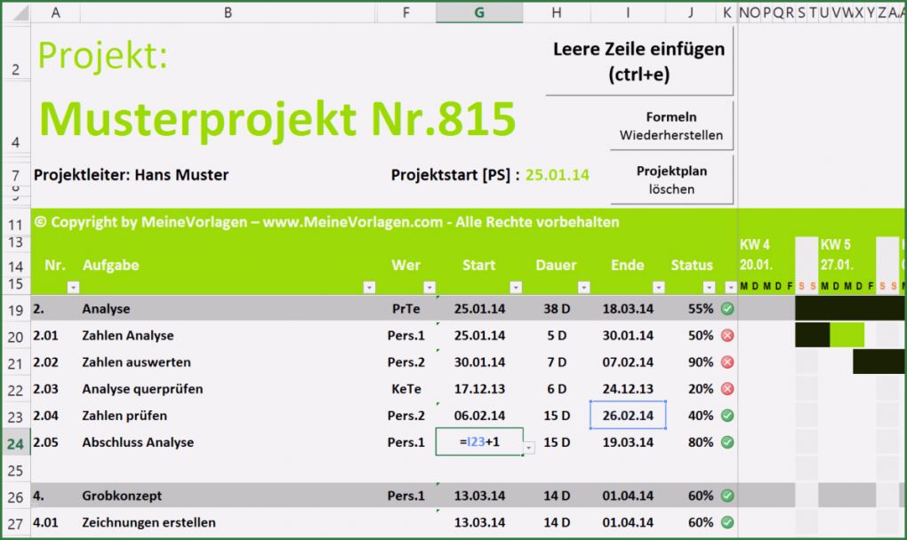
Task: Click the Formeln Wiederherstellen button
Action: [671, 125]
